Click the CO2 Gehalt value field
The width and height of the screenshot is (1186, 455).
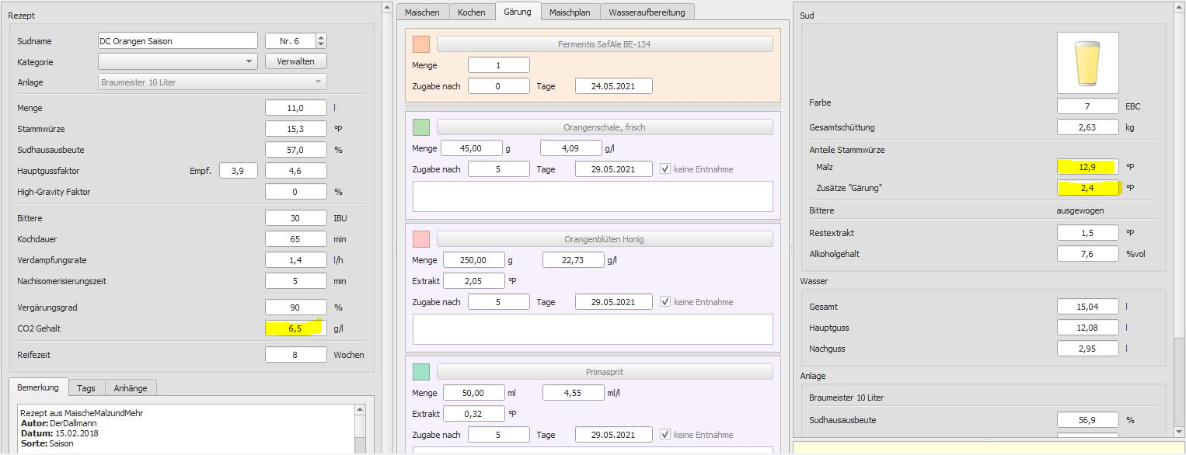click(x=295, y=328)
